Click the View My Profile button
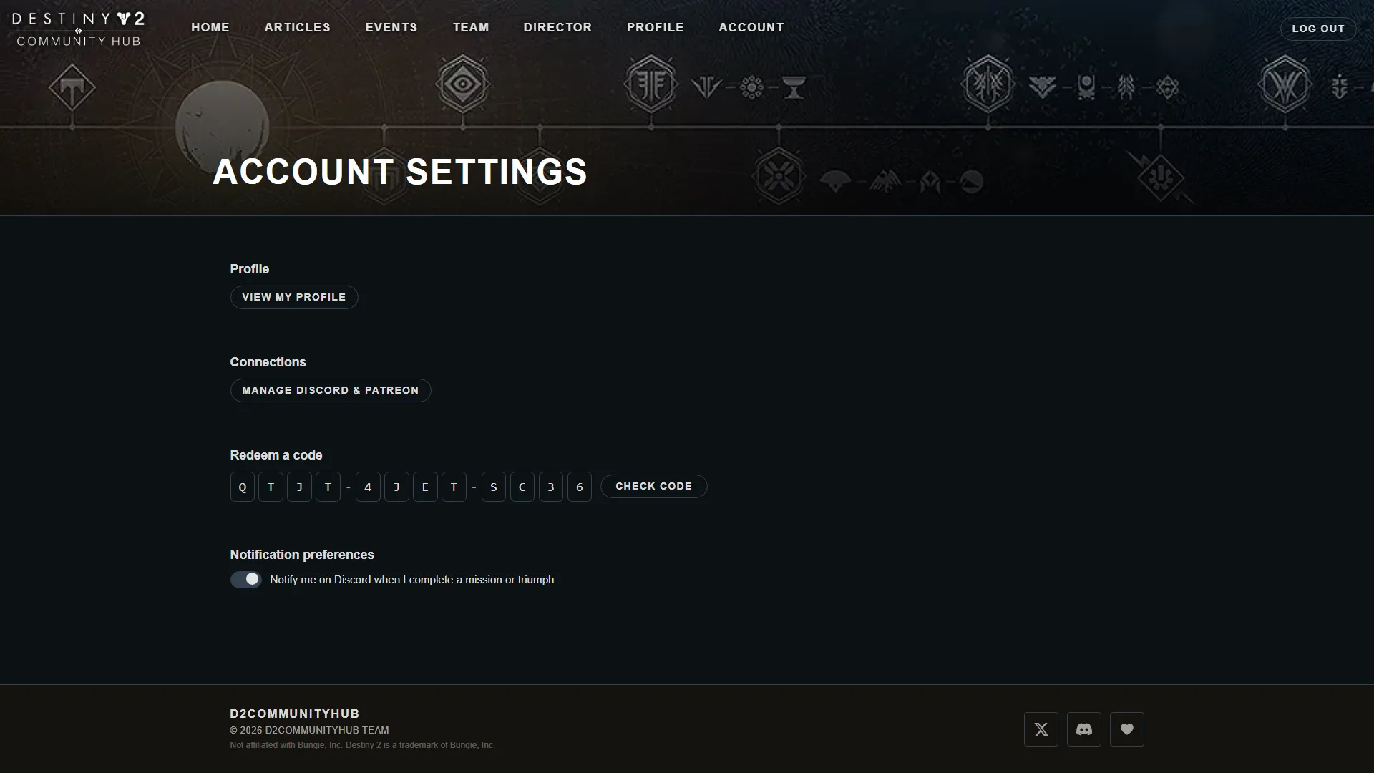 pyautogui.click(x=294, y=297)
